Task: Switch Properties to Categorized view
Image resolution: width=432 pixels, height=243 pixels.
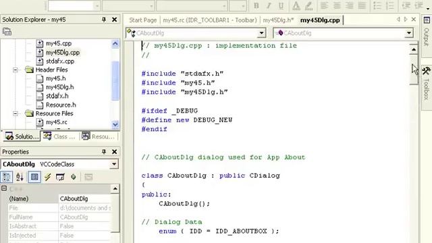Action: (6, 177)
